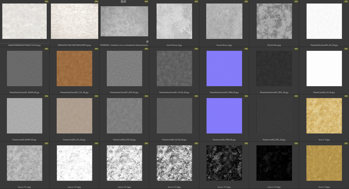Select the white PlasterLime002_AO_6K thumbnail
The height and width of the screenshot is (189, 349).
[x=324, y=68]
